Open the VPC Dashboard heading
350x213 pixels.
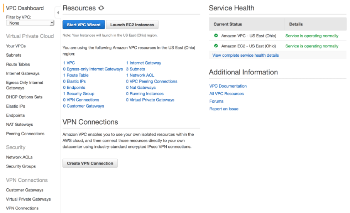pos(25,8)
